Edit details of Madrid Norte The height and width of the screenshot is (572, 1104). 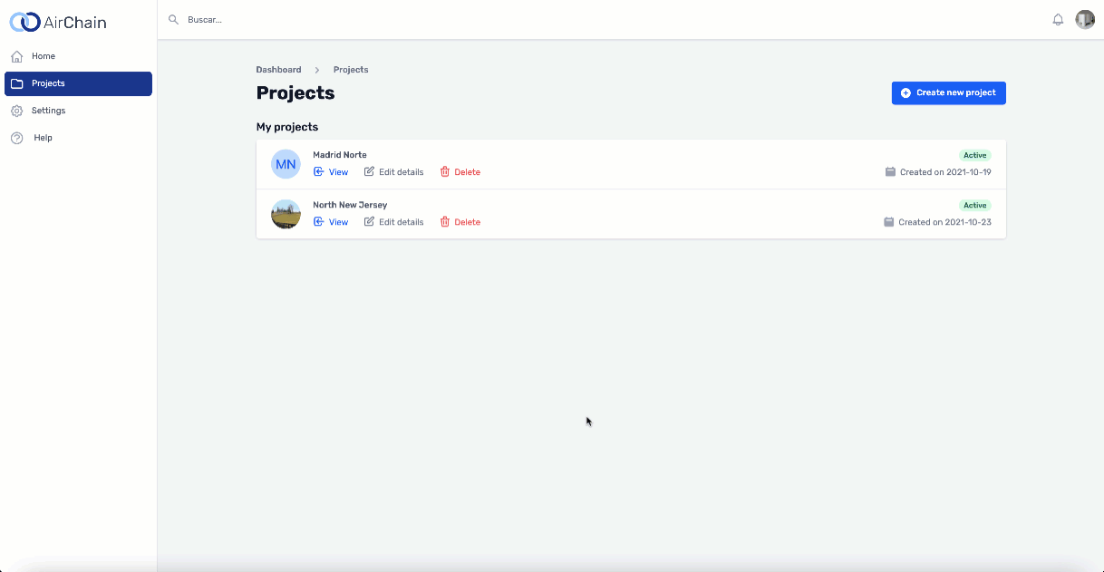coord(393,172)
